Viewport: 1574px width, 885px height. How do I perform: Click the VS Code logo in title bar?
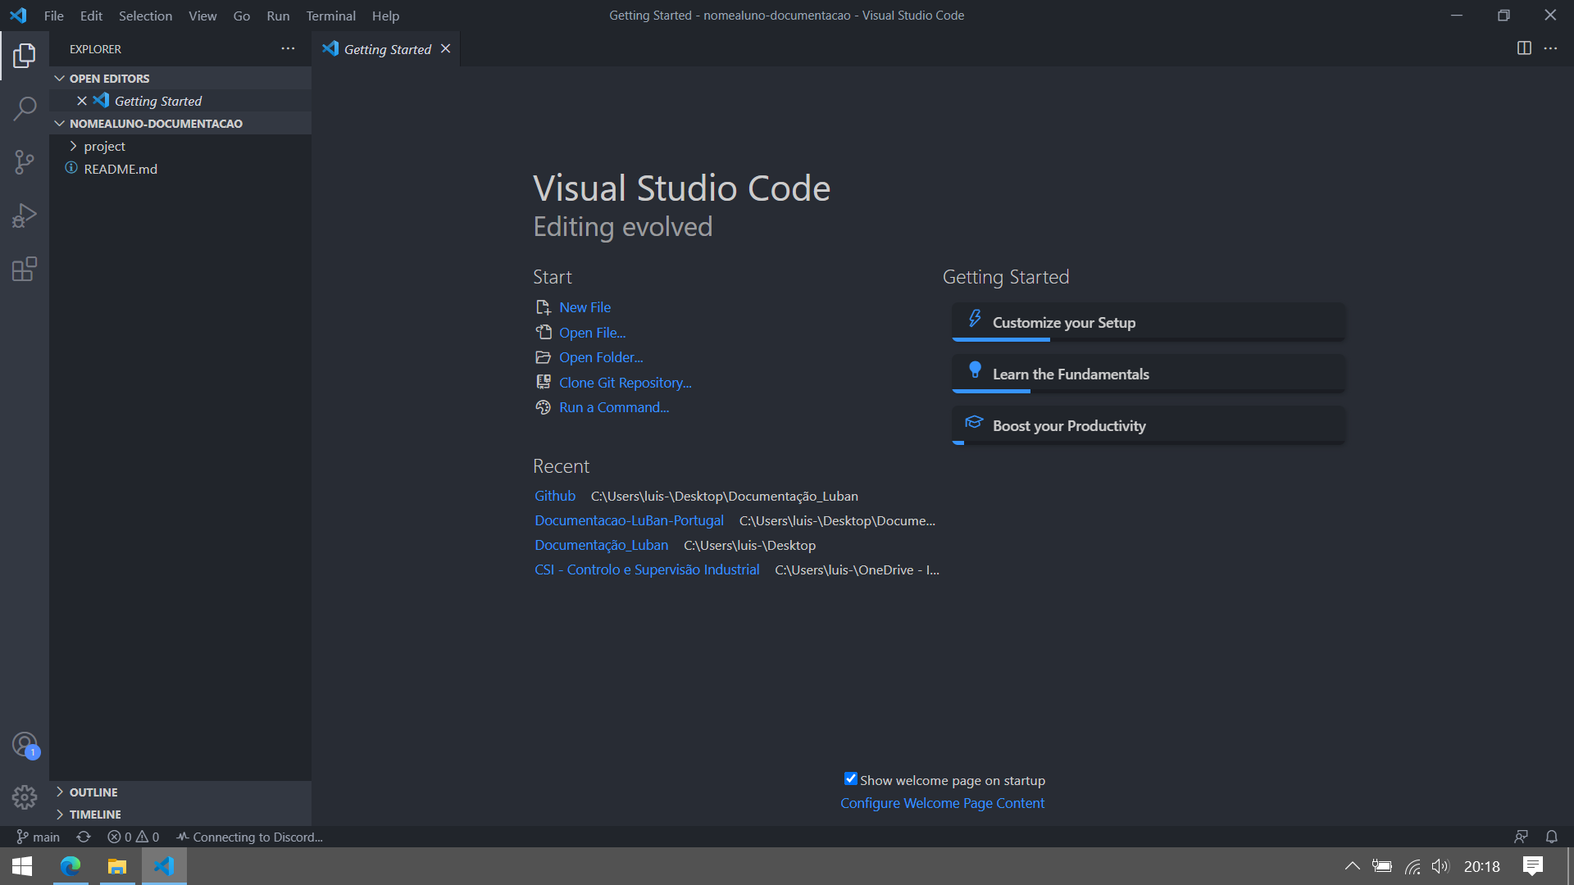coord(18,16)
